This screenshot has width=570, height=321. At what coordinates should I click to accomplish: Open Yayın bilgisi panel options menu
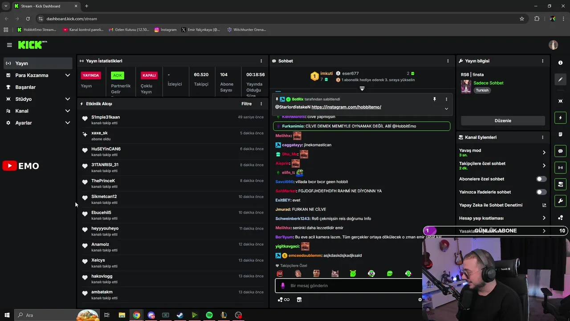point(542,61)
